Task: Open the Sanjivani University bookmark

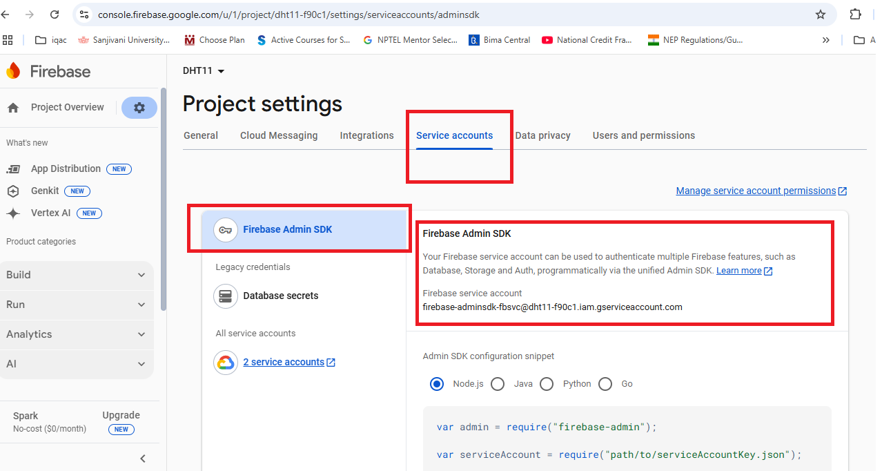Action: tap(124, 40)
